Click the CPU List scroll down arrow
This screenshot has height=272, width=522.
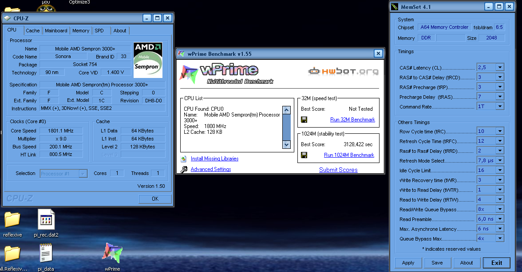(x=286, y=144)
